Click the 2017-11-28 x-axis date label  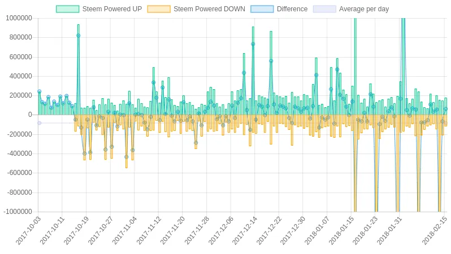coord(197,231)
